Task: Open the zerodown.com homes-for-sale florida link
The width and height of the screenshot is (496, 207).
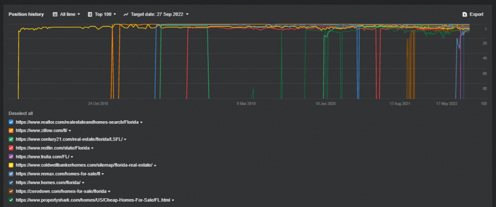Action: point(62,191)
